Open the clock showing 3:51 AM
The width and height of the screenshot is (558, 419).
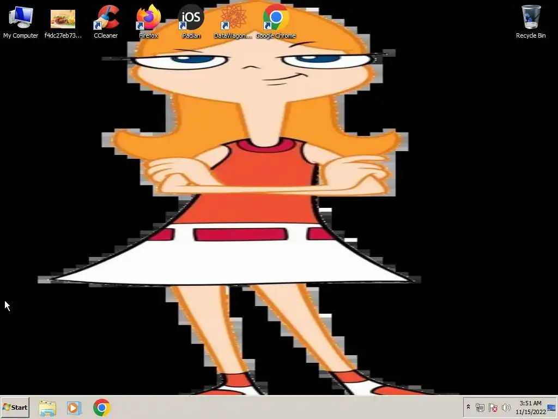[531, 407]
